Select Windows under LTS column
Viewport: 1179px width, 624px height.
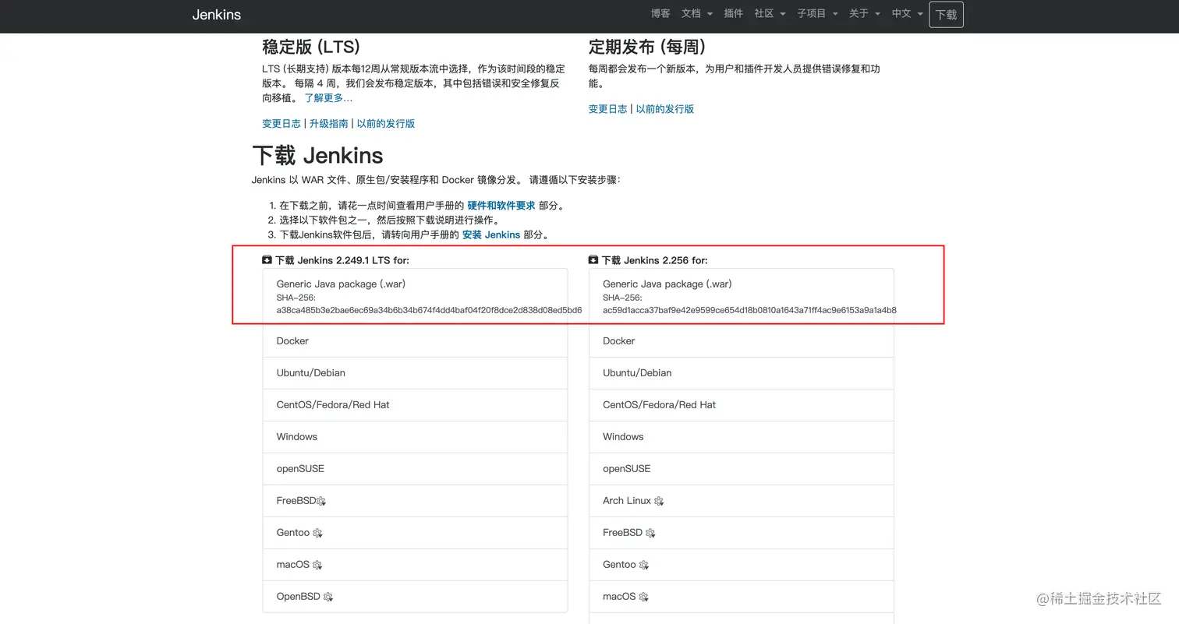point(415,437)
